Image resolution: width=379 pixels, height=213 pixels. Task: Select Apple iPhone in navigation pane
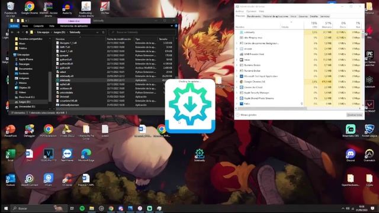(25, 59)
